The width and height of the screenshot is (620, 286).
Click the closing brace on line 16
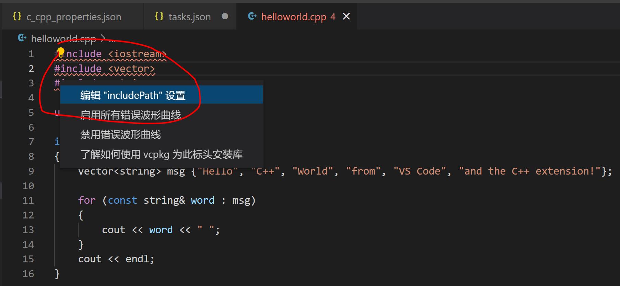pyautogui.click(x=57, y=274)
